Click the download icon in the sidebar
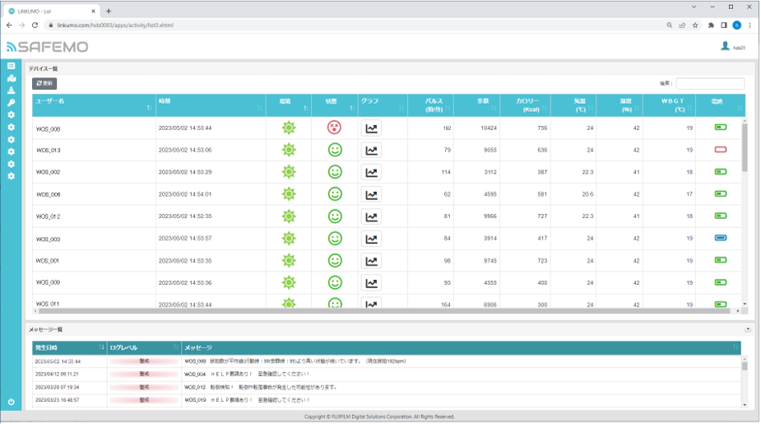 coord(12,91)
